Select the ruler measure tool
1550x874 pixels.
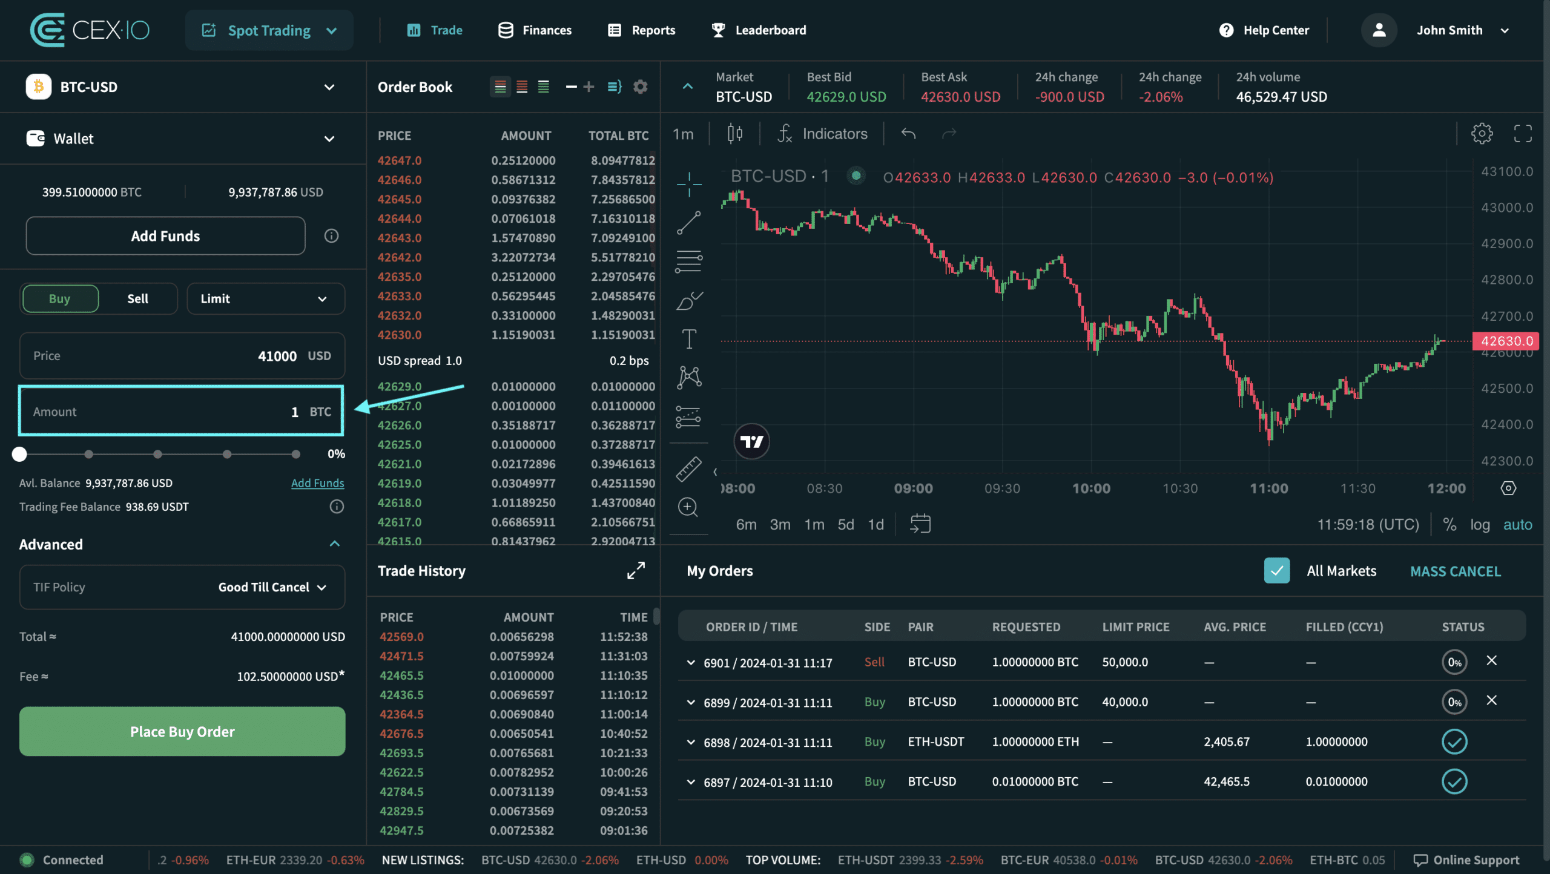pyautogui.click(x=689, y=468)
